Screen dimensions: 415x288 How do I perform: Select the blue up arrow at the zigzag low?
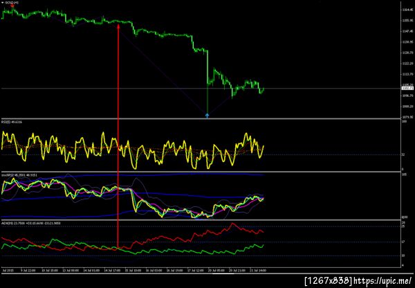(207, 115)
